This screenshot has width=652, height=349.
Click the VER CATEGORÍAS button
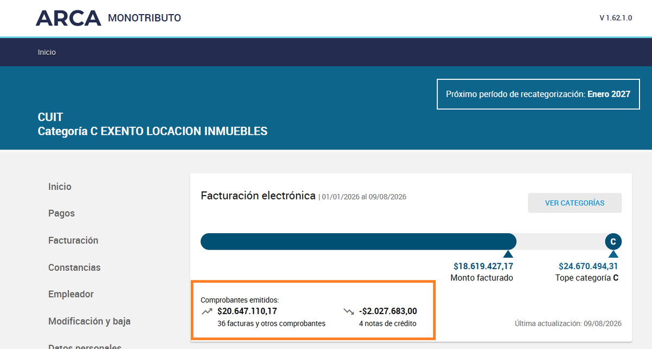(x=575, y=203)
